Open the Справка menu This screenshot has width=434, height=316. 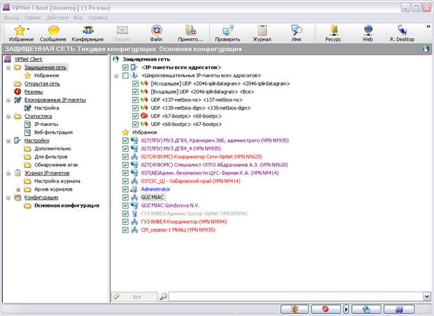(x=98, y=17)
